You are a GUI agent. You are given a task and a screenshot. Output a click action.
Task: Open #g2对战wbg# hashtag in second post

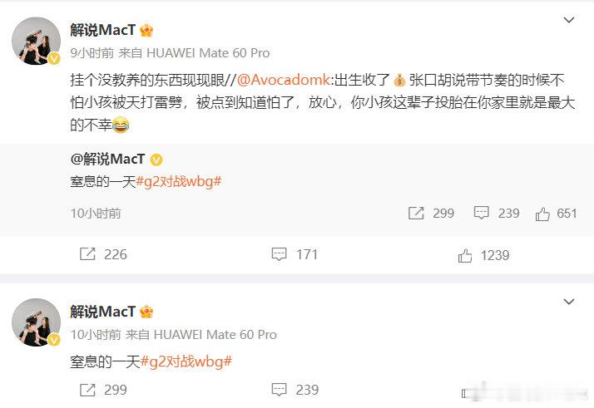[x=186, y=361]
